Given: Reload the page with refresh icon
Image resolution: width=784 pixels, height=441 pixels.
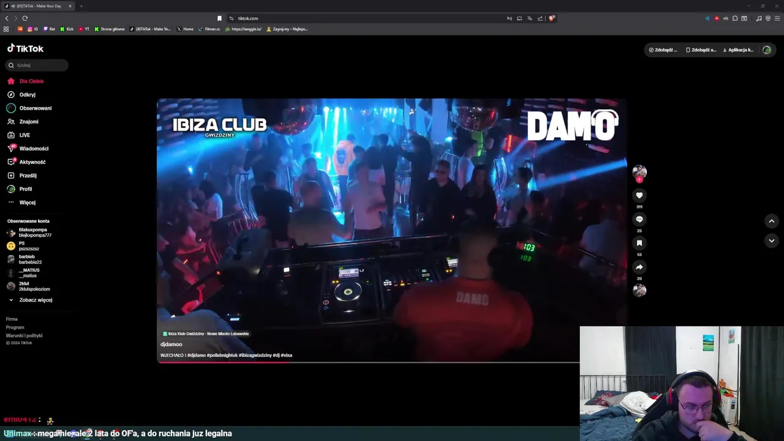Looking at the screenshot, I should 25,18.
